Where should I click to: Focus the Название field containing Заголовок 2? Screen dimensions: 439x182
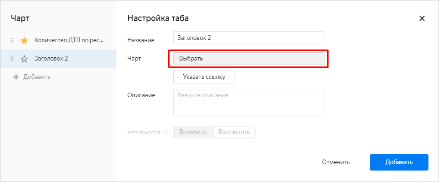249,38
